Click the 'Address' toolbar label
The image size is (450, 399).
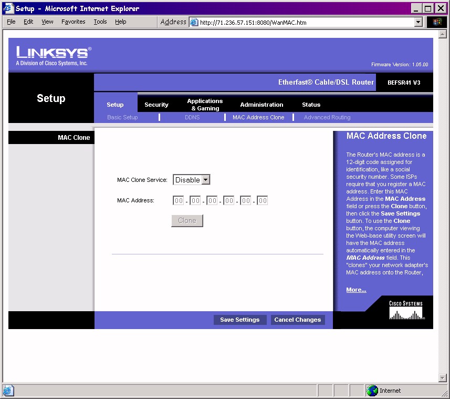[x=173, y=22]
